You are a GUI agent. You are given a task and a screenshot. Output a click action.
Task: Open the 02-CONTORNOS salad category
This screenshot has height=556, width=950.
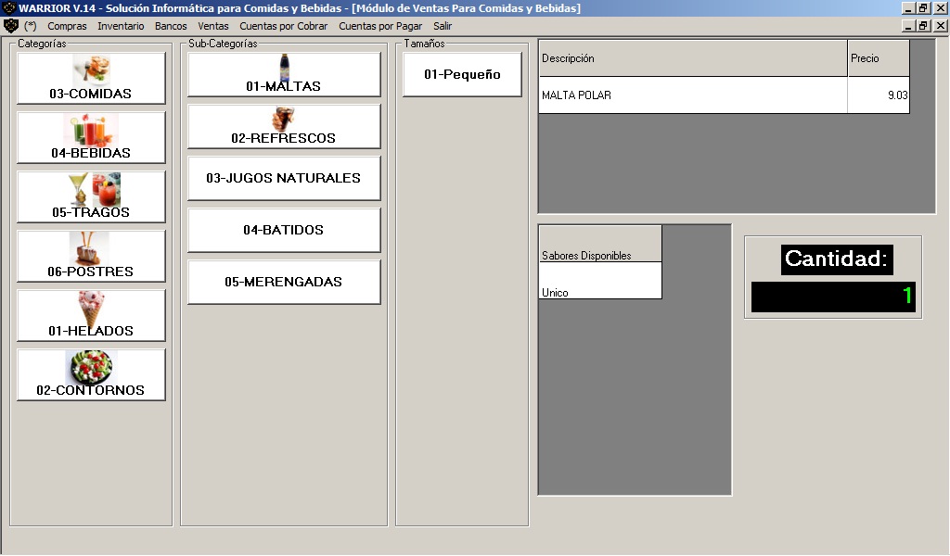pyautogui.click(x=91, y=374)
